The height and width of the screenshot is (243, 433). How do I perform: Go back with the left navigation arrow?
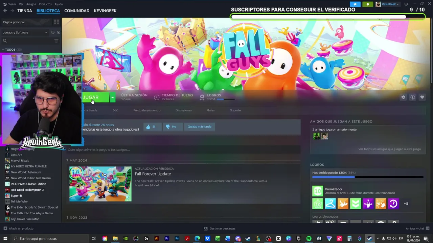[5, 11]
